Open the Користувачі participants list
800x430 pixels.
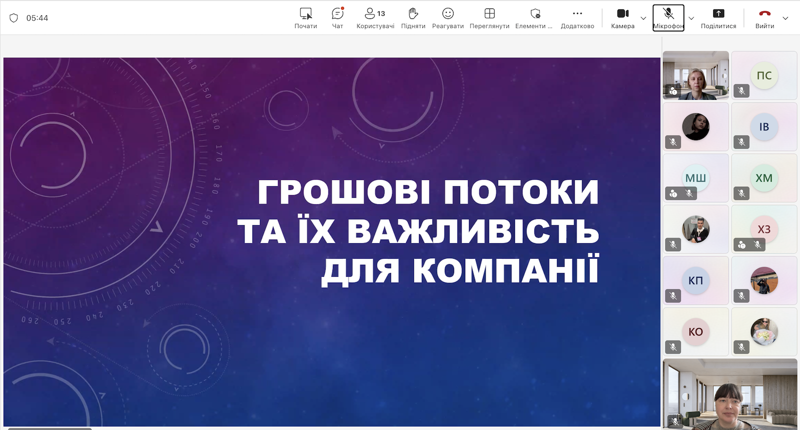pos(375,18)
